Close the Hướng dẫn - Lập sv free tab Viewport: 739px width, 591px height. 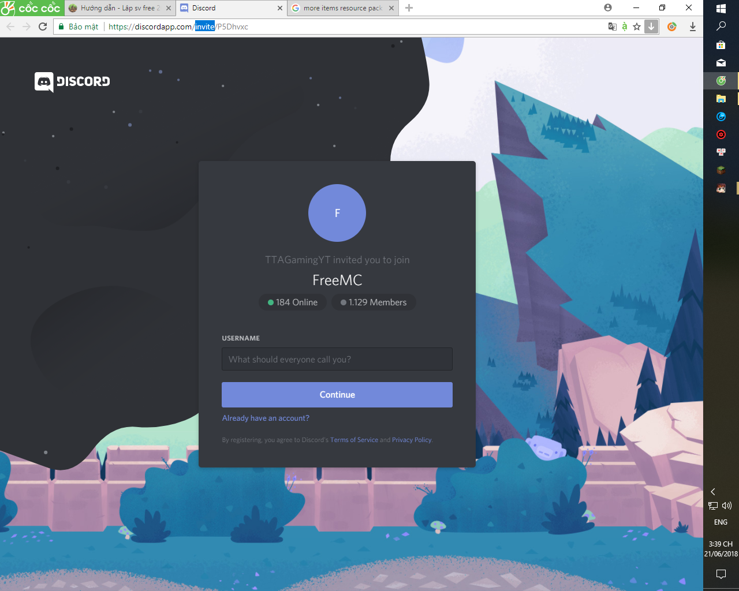[169, 8]
